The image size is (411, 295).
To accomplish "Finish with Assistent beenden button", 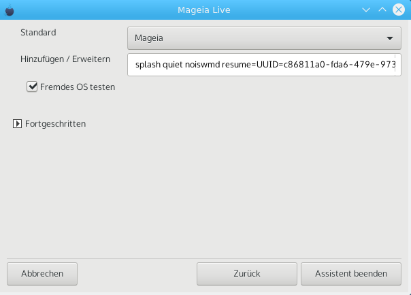I will [351, 274].
